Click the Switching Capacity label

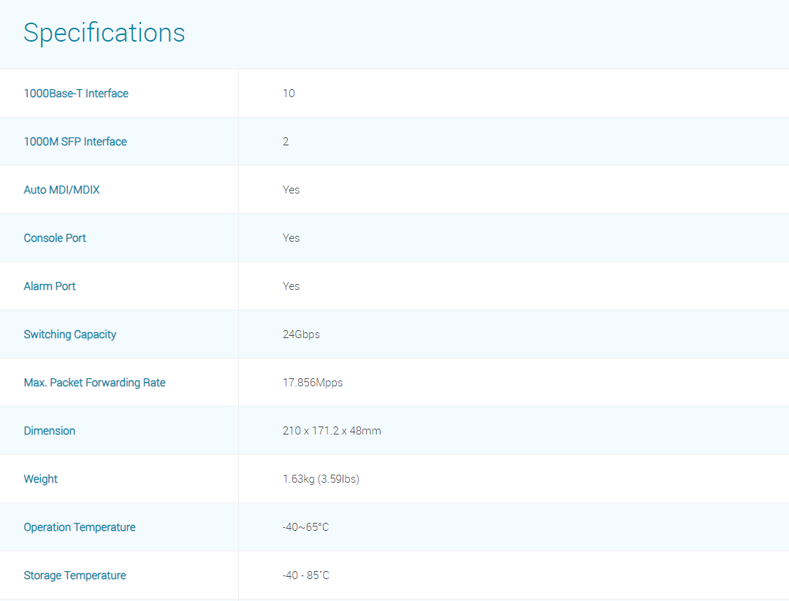(x=70, y=334)
